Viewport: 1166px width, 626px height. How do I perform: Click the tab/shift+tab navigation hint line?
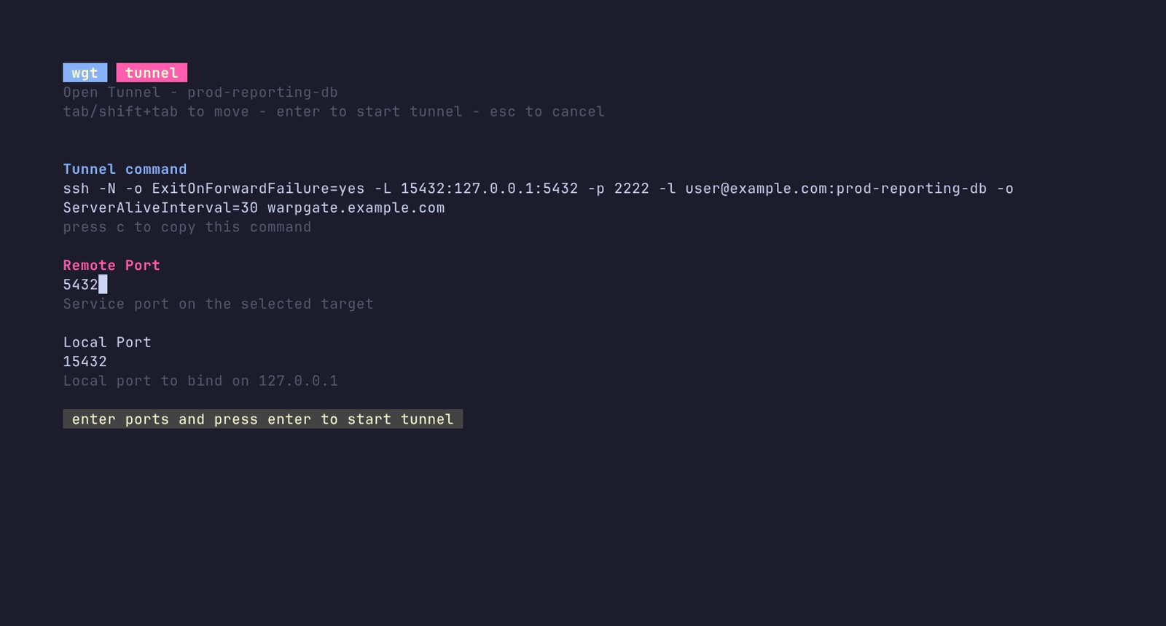[334, 111]
